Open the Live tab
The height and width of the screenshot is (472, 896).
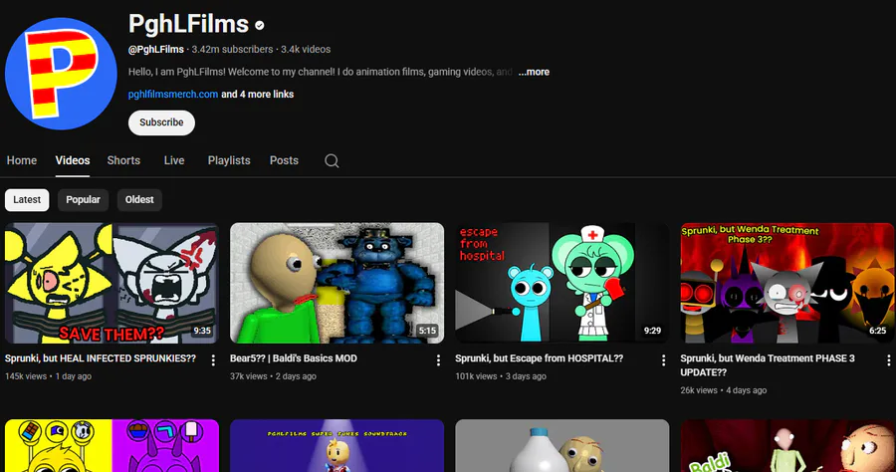(x=173, y=160)
